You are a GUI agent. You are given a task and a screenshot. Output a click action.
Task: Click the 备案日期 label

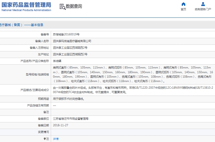[x=44, y=125]
